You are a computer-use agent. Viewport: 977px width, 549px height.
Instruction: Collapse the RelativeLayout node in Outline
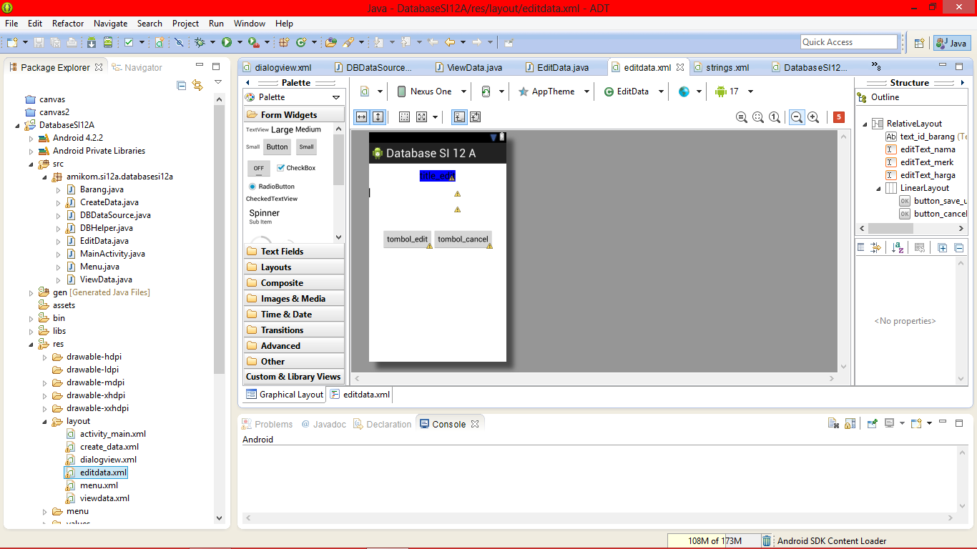click(864, 123)
